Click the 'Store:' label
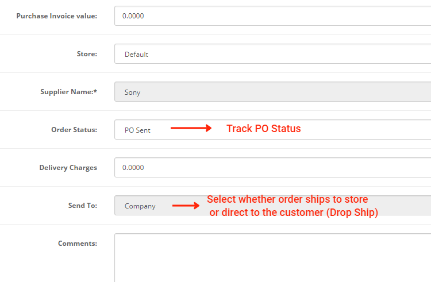This screenshot has height=282, width=431. click(87, 54)
